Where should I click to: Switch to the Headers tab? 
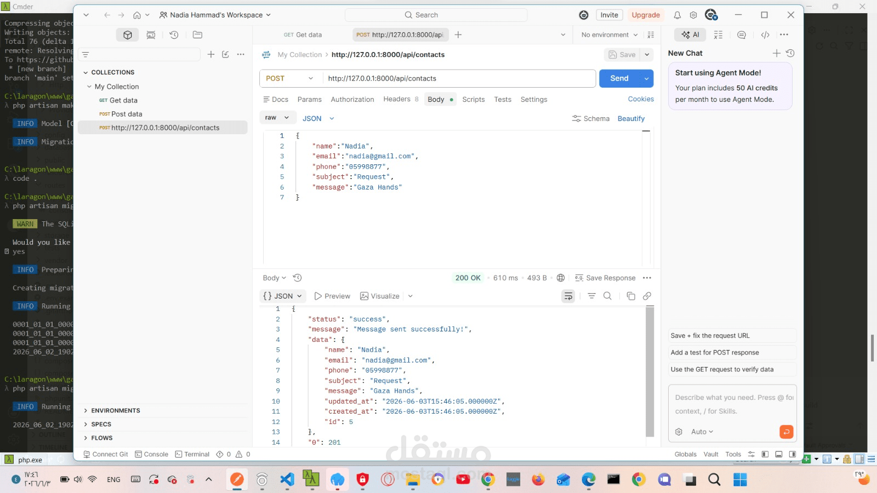(x=401, y=99)
